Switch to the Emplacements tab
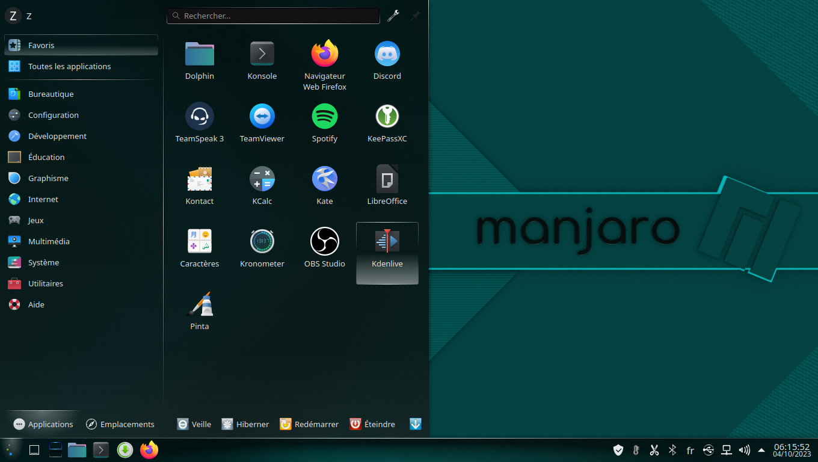This screenshot has width=818, height=462. tap(120, 424)
